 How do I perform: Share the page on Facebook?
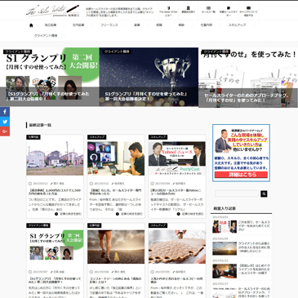coord(5,112)
